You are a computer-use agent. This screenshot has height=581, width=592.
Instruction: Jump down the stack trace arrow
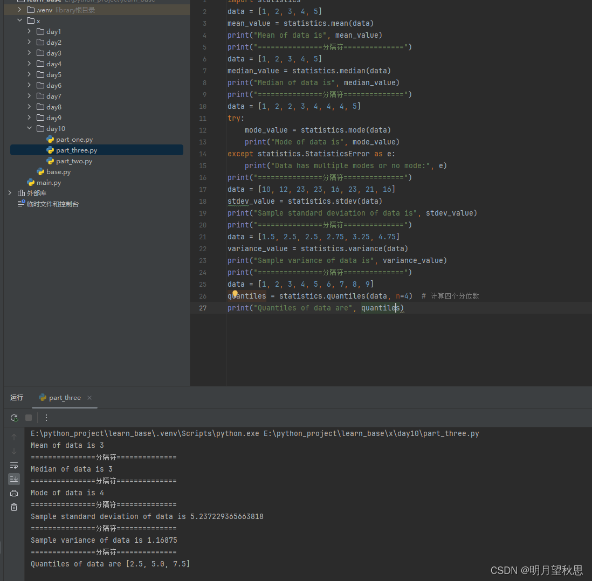[14, 451]
